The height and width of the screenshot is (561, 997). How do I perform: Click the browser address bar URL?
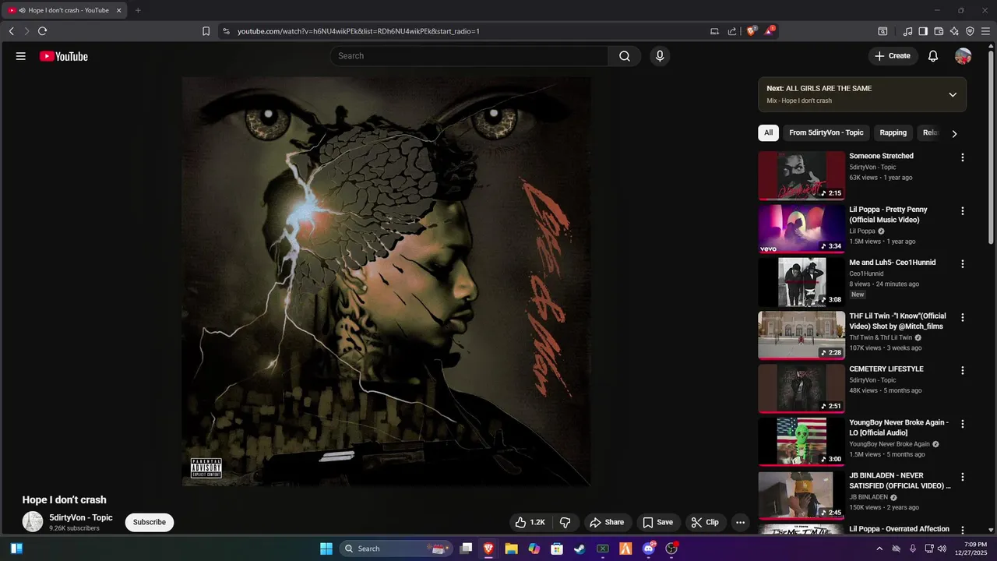(x=358, y=31)
